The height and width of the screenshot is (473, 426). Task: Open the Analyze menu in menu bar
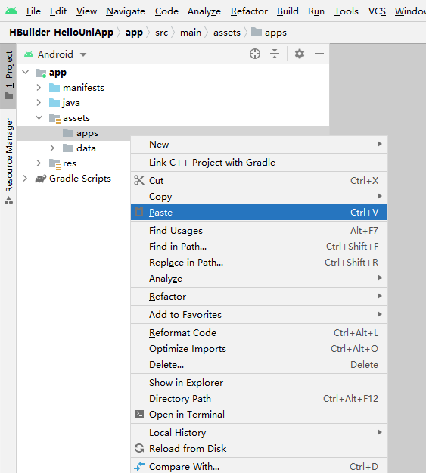click(204, 11)
